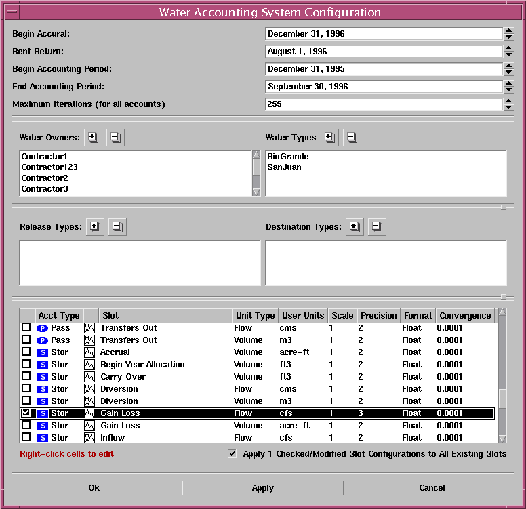Remove selected Release Type

pyautogui.click(x=117, y=227)
